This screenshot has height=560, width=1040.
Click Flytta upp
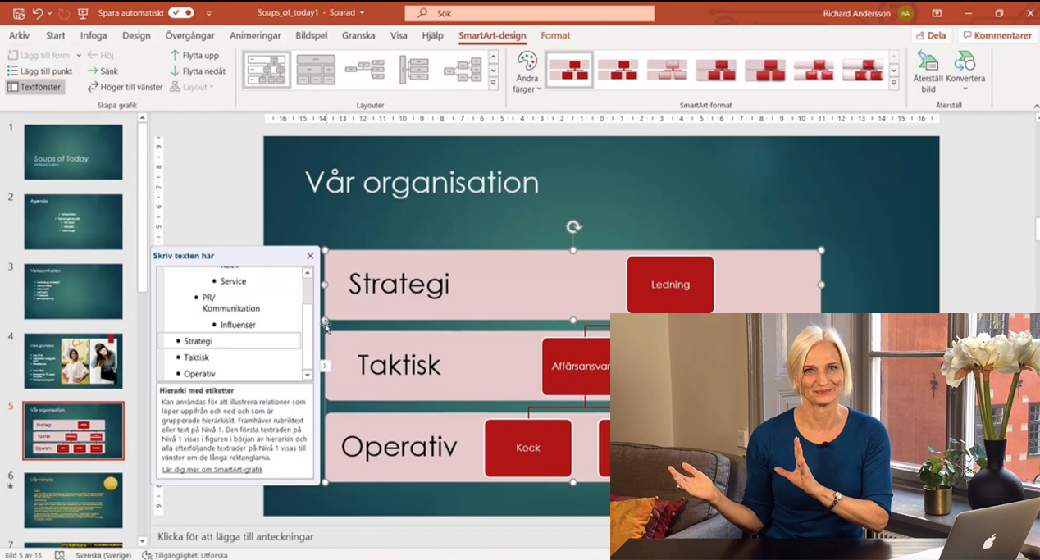tap(194, 56)
